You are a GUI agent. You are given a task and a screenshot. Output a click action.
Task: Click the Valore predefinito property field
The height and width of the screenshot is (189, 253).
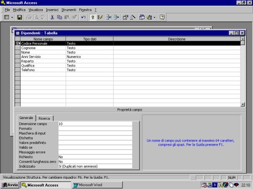tap(95, 143)
